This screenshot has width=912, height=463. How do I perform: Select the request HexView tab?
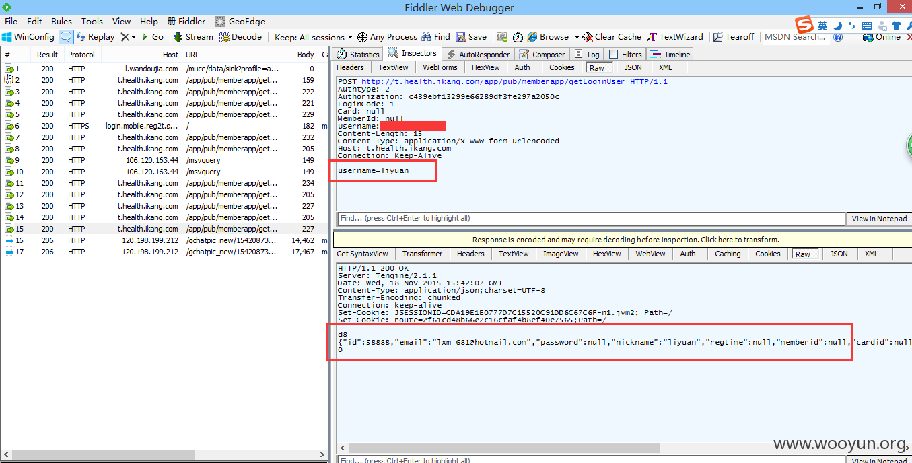pos(486,67)
